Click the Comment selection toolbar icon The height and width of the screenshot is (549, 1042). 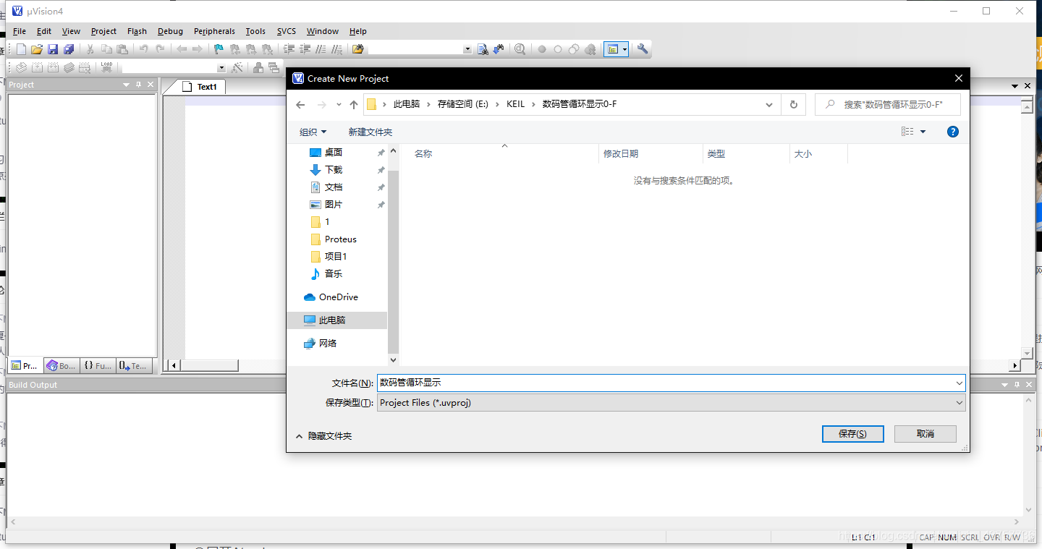321,49
